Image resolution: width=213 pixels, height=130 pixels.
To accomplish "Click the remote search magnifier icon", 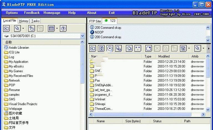I will [x=197, y=48].
